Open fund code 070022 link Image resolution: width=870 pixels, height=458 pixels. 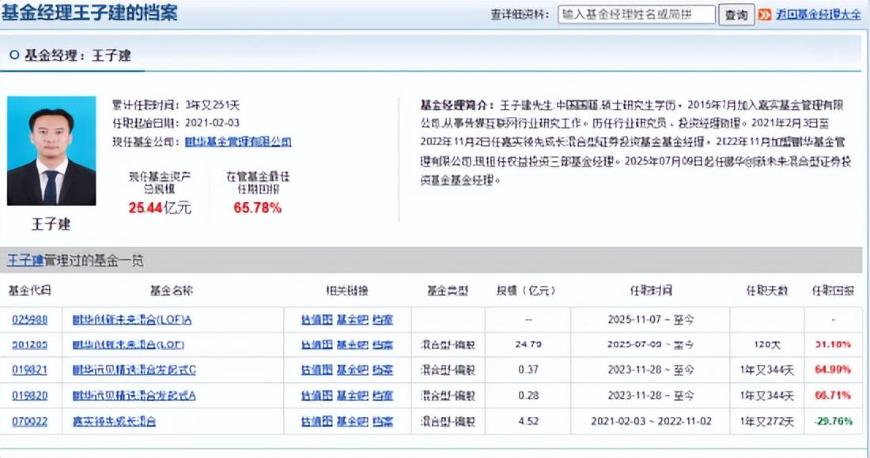[29, 421]
